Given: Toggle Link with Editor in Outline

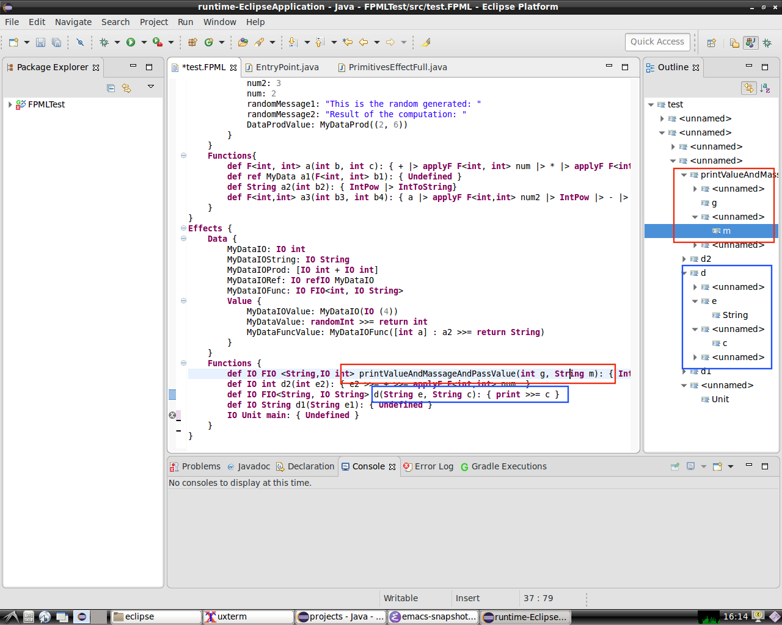Looking at the screenshot, I should click(x=748, y=88).
